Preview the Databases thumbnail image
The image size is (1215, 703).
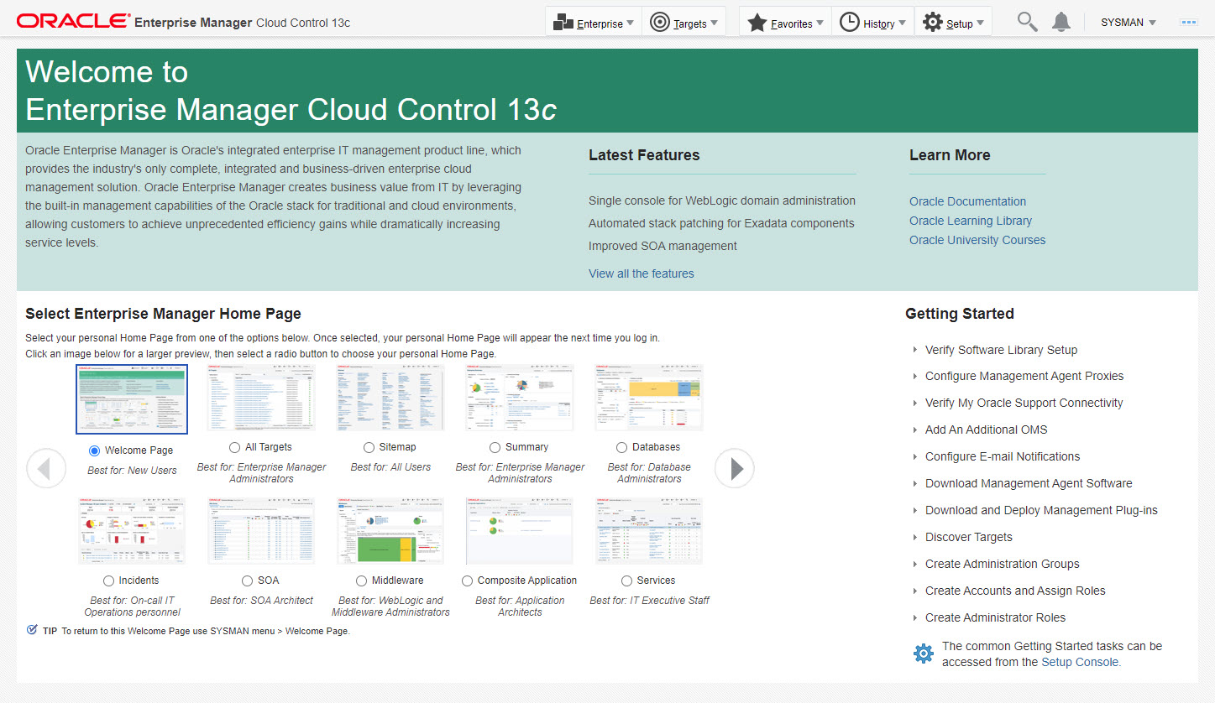(649, 398)
